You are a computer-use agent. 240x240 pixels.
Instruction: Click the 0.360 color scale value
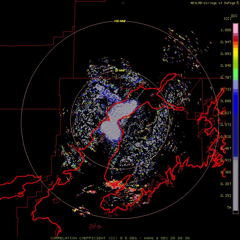coord(226,172)
